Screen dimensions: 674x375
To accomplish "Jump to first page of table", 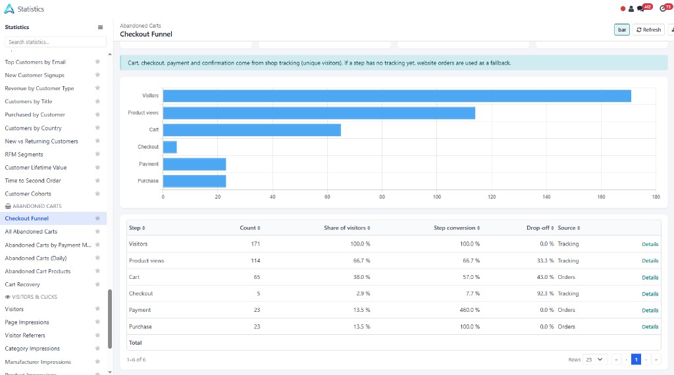I will [x=616, y=359].
